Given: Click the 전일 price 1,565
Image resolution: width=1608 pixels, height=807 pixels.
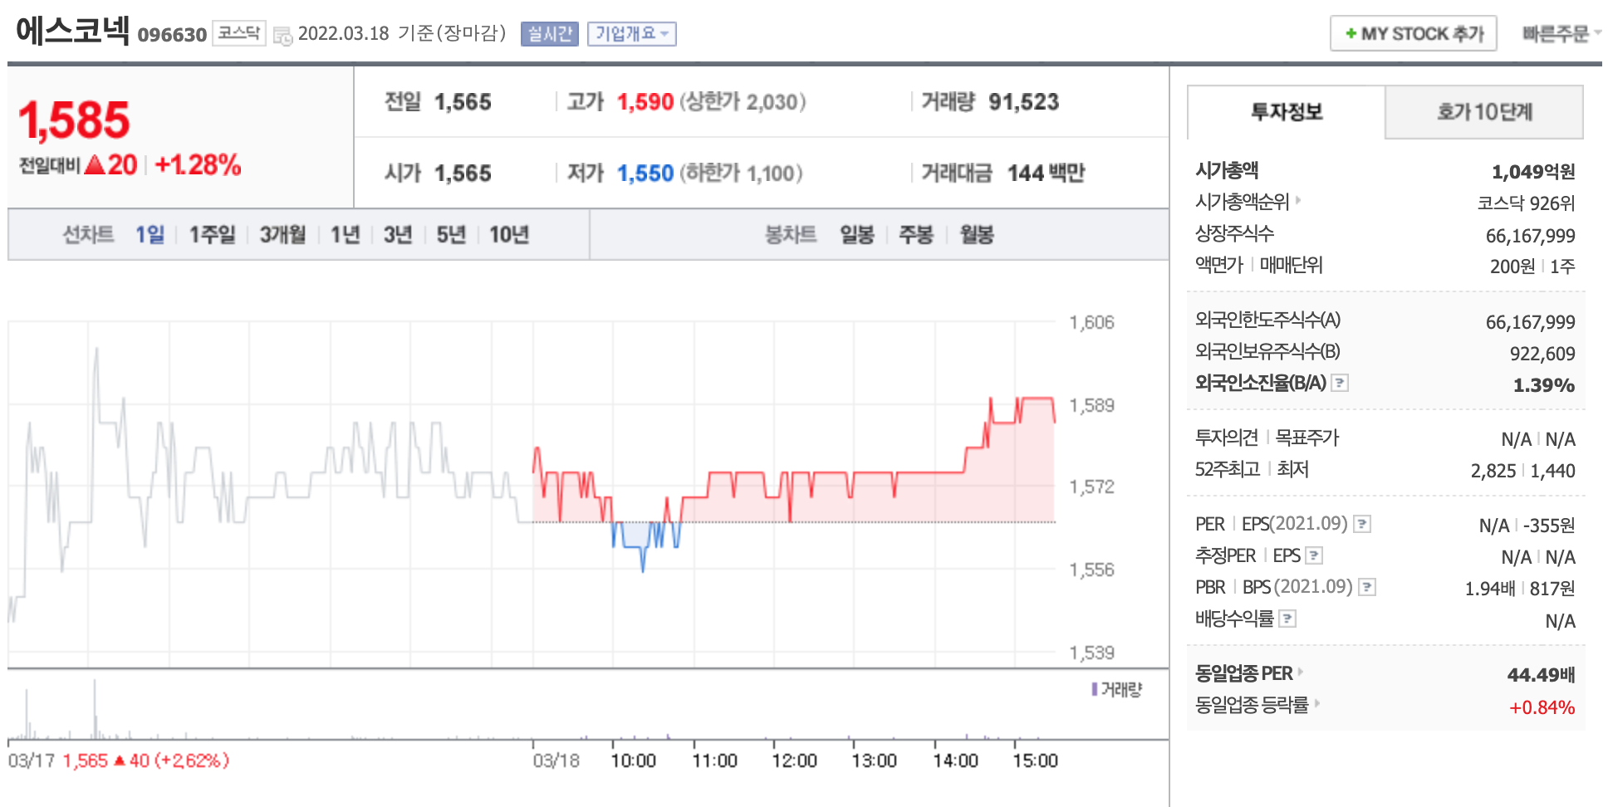Looking at the screenshot, I should pos(463,102).
